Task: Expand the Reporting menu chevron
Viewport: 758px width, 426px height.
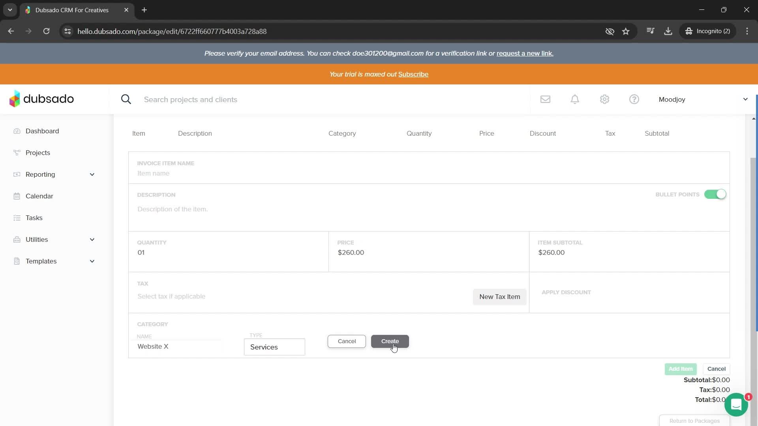Action: coord(92,174)
